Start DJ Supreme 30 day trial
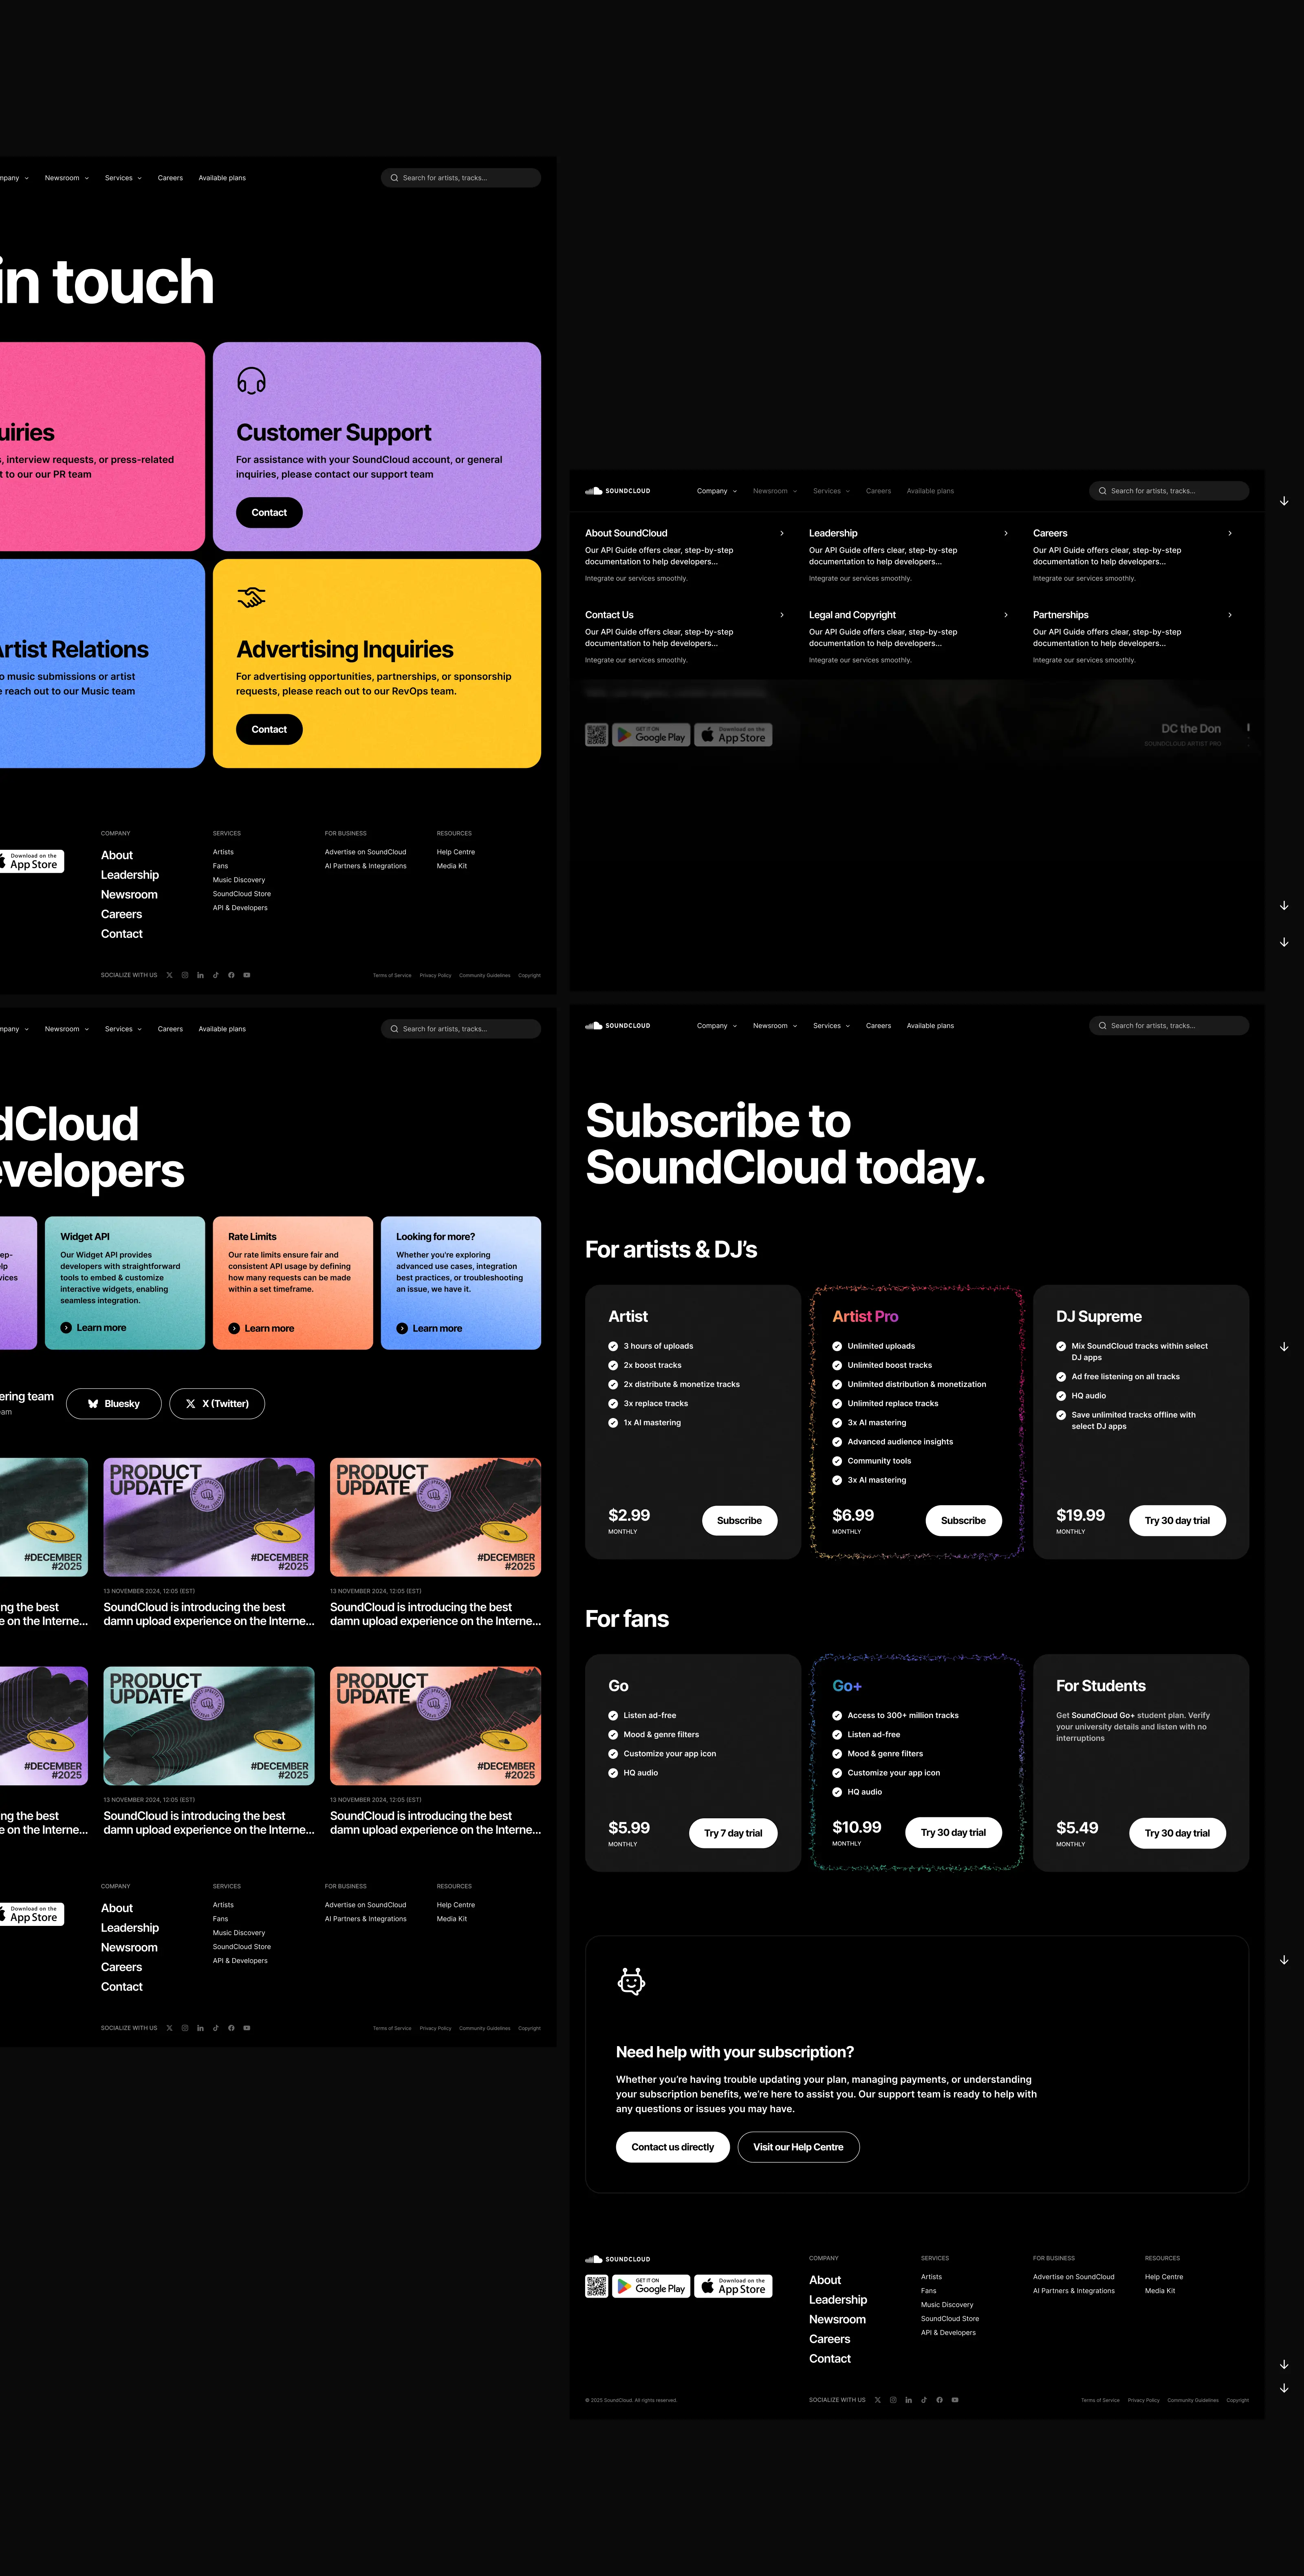The image size is (1304, 2576). tap(1177, 1520)
